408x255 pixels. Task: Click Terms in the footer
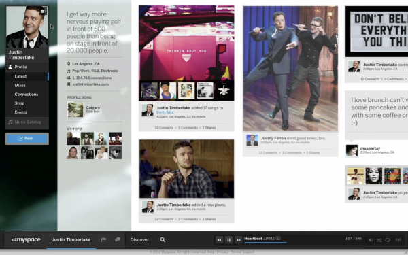point(236,252)
